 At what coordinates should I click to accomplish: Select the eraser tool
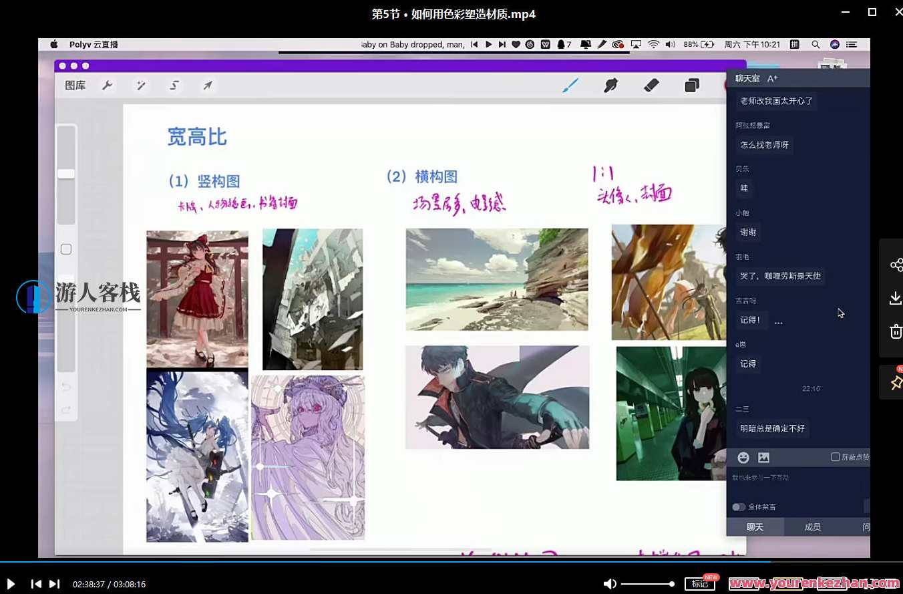pos(651,86)
